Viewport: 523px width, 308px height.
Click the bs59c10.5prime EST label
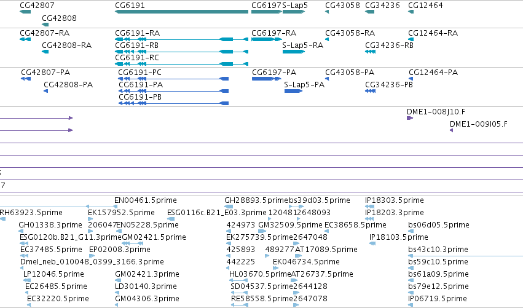pos(438,262)
